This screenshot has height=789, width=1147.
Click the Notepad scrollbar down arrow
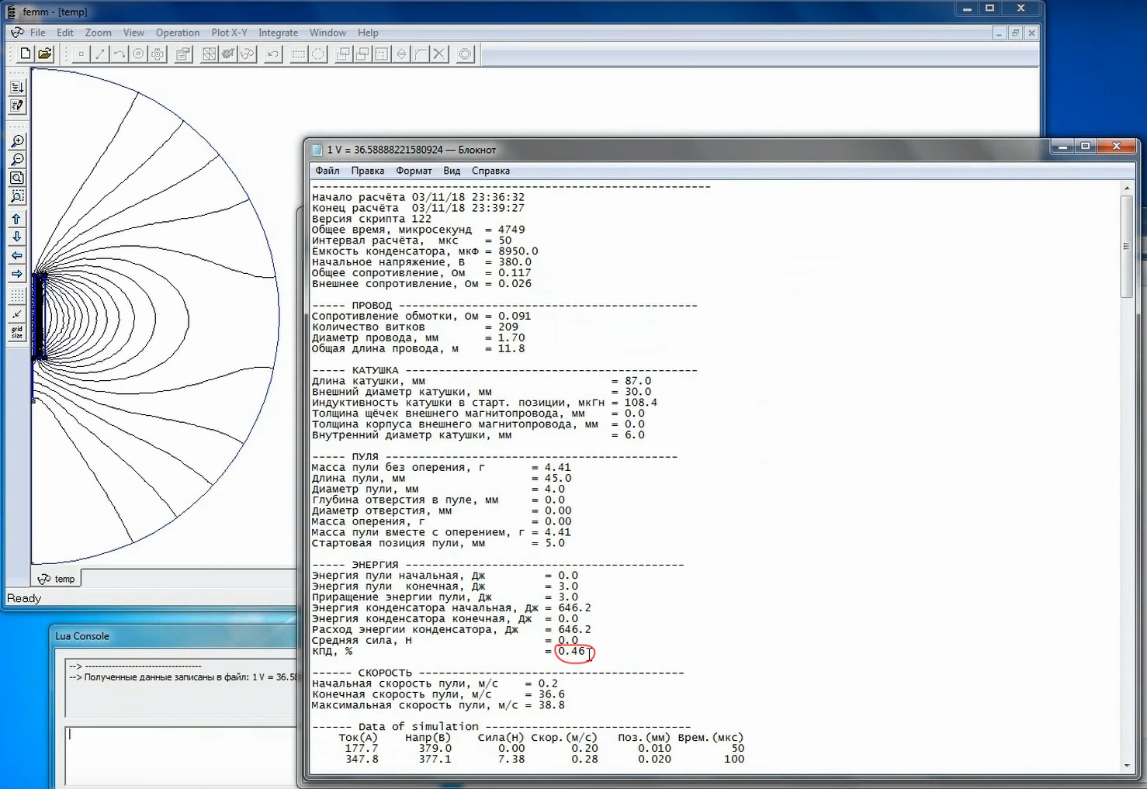1126,766
